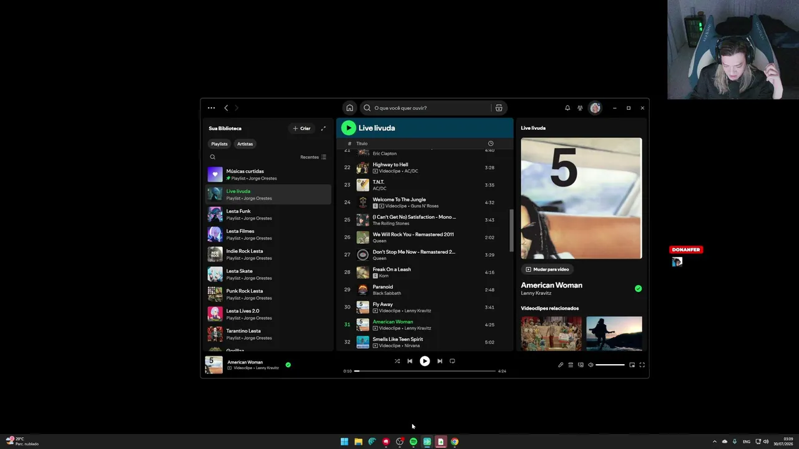The image size is (799, 449).
Task: Select track Fly Away
Action: click(x=424, y=307)
